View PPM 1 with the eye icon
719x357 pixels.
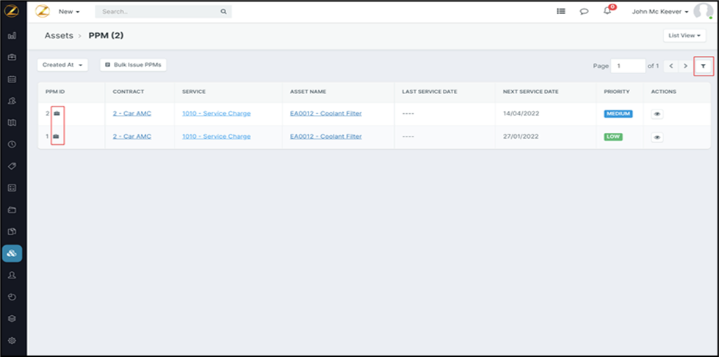pyautogui.click(x=657, y=137)
